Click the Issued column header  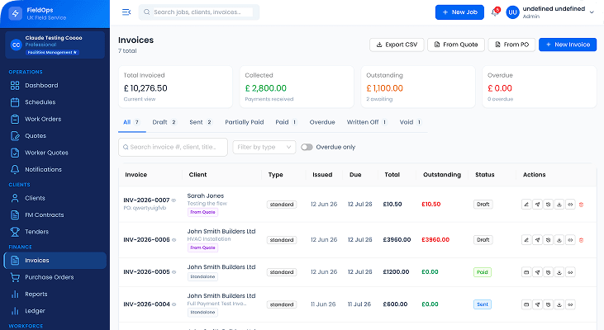click(x=322, y=175)
